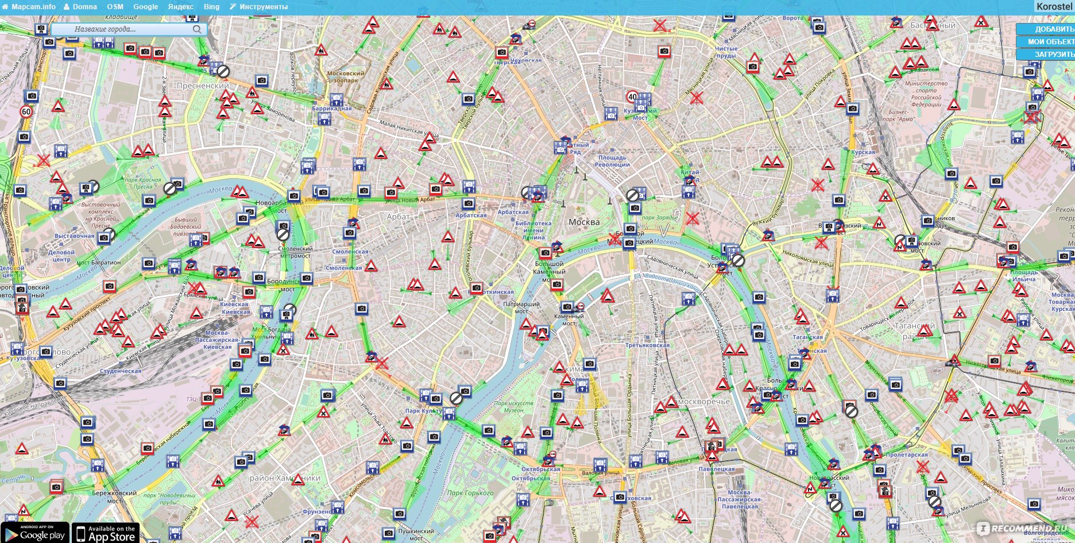
Task: Click the ДОБАВИТЬ button
Action: 1046,29
